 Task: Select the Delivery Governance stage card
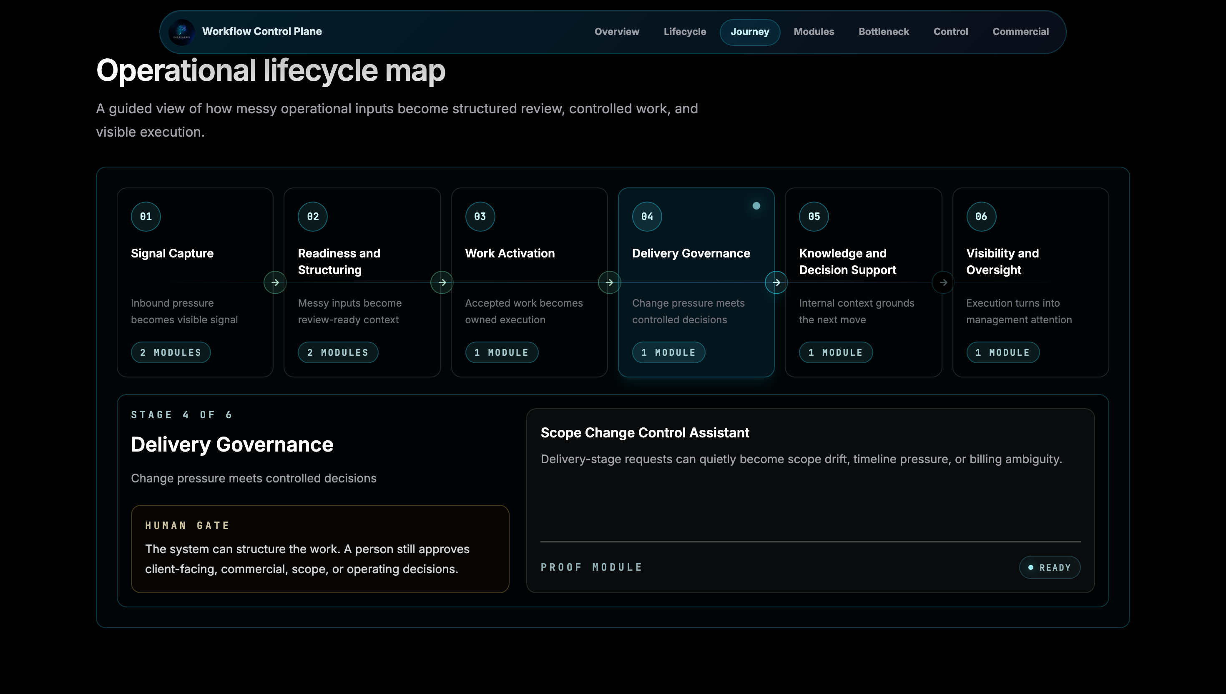click(696, 282)
